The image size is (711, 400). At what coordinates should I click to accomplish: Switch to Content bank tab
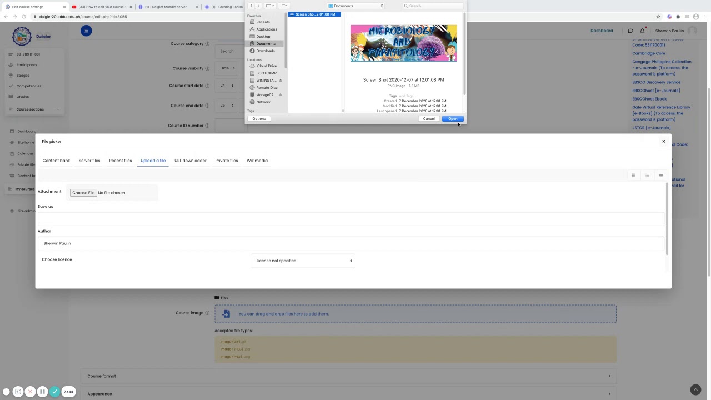(56, 161)
